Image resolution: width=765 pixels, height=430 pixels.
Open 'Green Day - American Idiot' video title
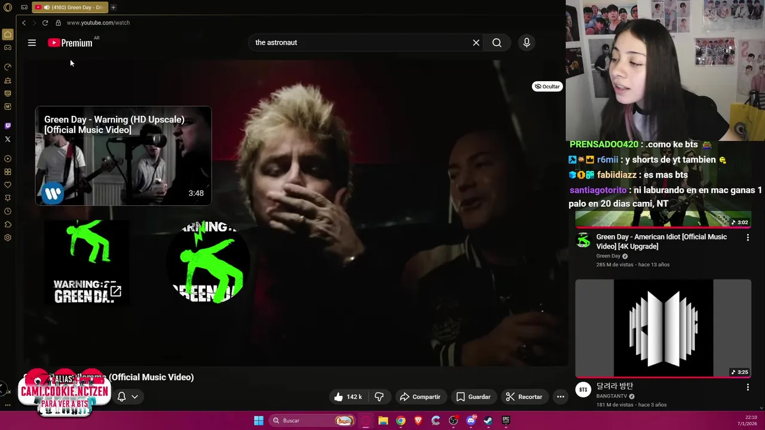[x=662, y=241]
